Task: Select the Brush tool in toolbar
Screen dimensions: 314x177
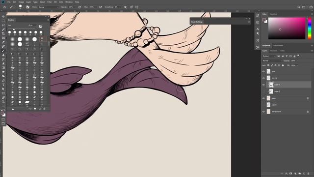Action: tap(3, 51)
